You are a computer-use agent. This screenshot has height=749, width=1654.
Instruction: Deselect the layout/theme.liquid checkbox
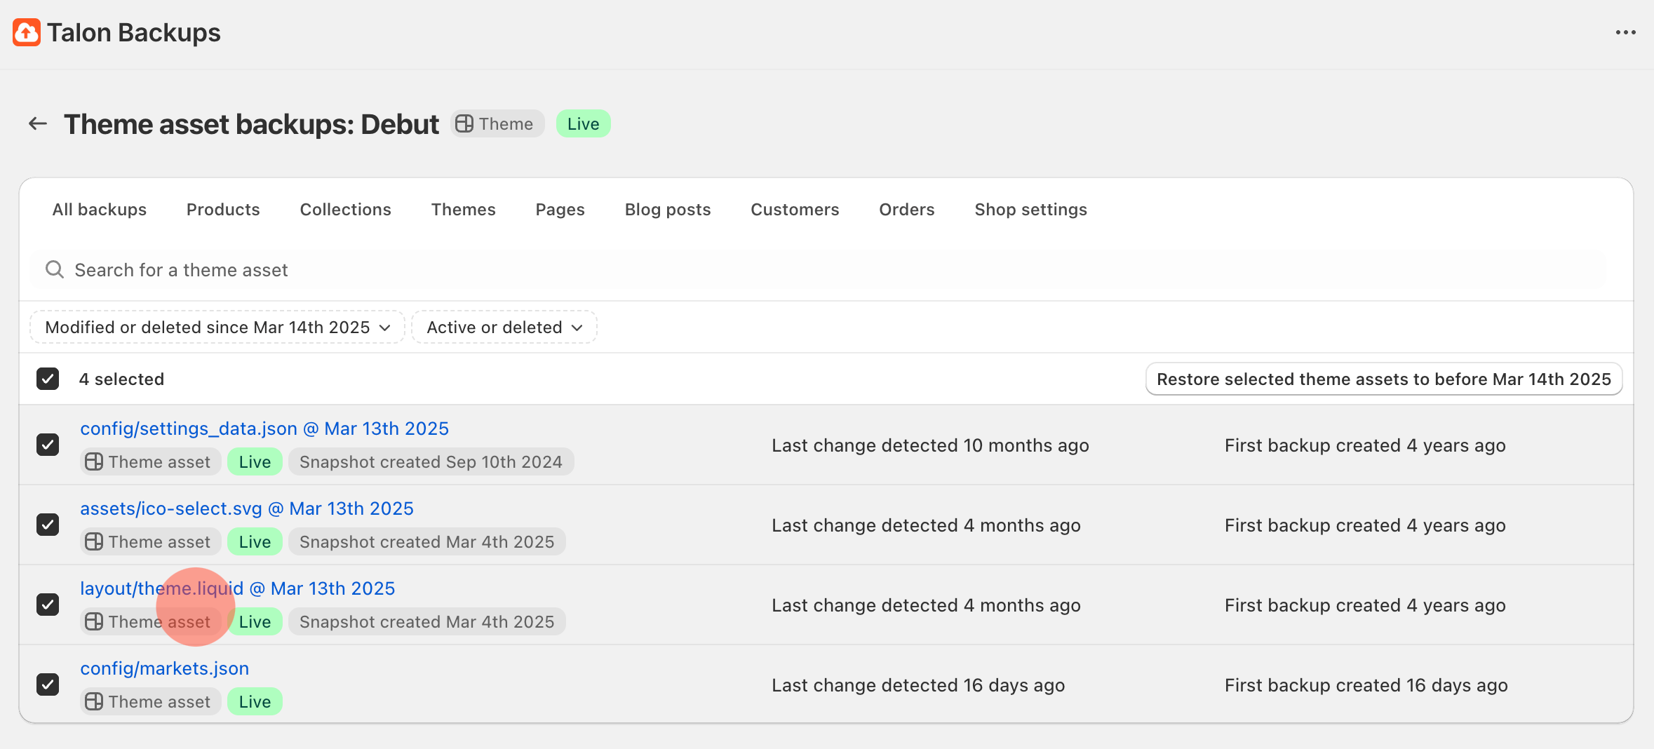[x=48, y=605]
